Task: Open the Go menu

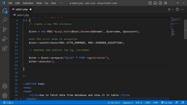Action: pos(46,3)
